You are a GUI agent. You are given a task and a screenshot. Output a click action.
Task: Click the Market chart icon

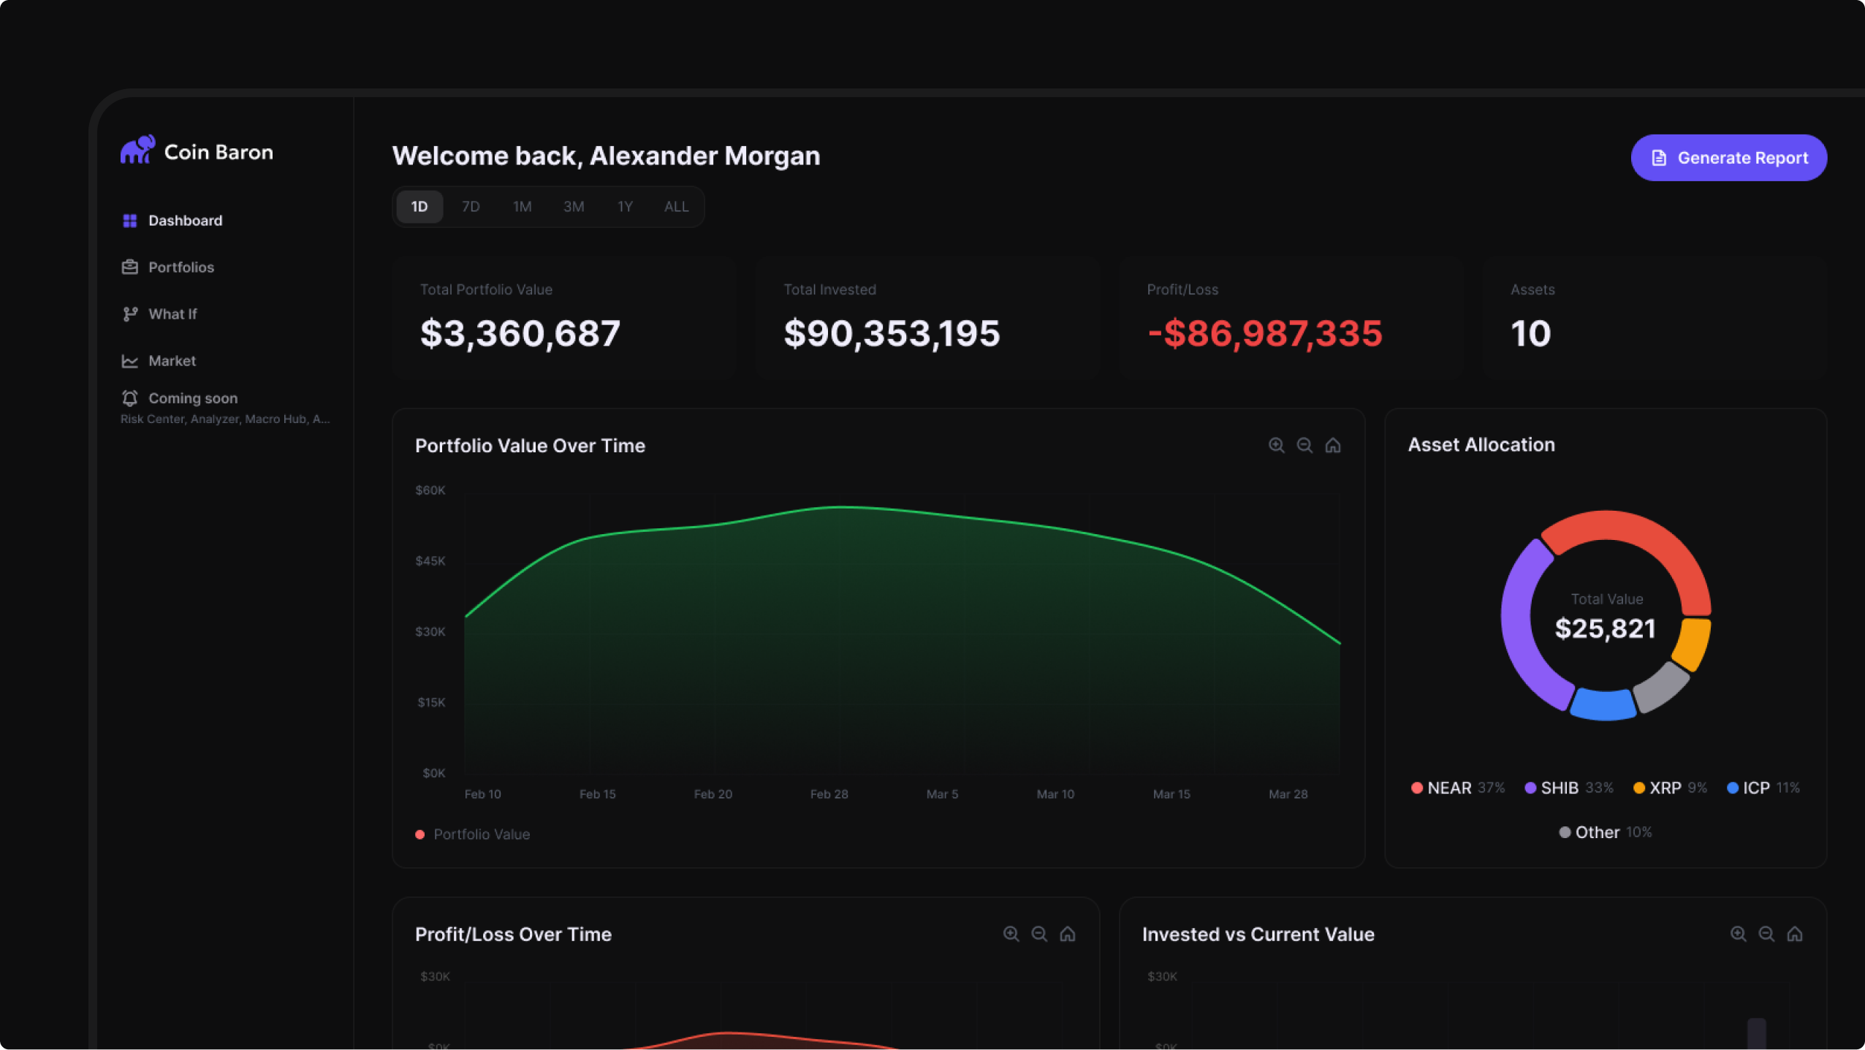pyautogui.click(x=130, y=361)
